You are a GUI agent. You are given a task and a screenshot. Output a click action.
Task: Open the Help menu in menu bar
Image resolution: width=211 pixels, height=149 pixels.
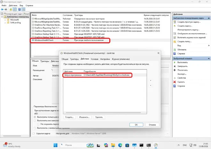[x=29, y=5]
